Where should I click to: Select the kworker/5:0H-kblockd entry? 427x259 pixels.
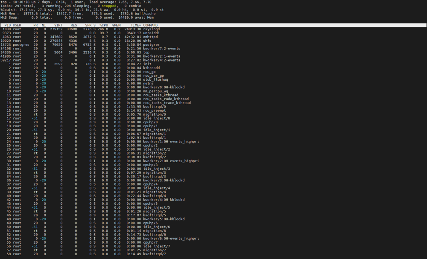pyautogui.click(x=164, y=219)
